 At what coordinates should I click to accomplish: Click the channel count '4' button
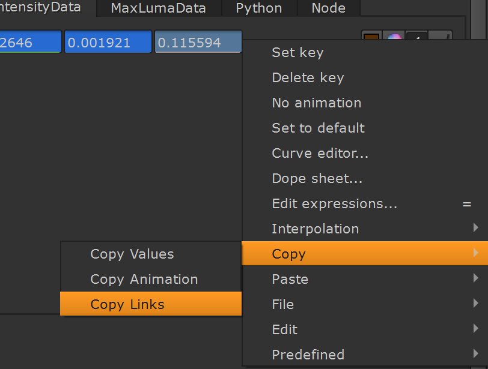(x=417, y=35)
